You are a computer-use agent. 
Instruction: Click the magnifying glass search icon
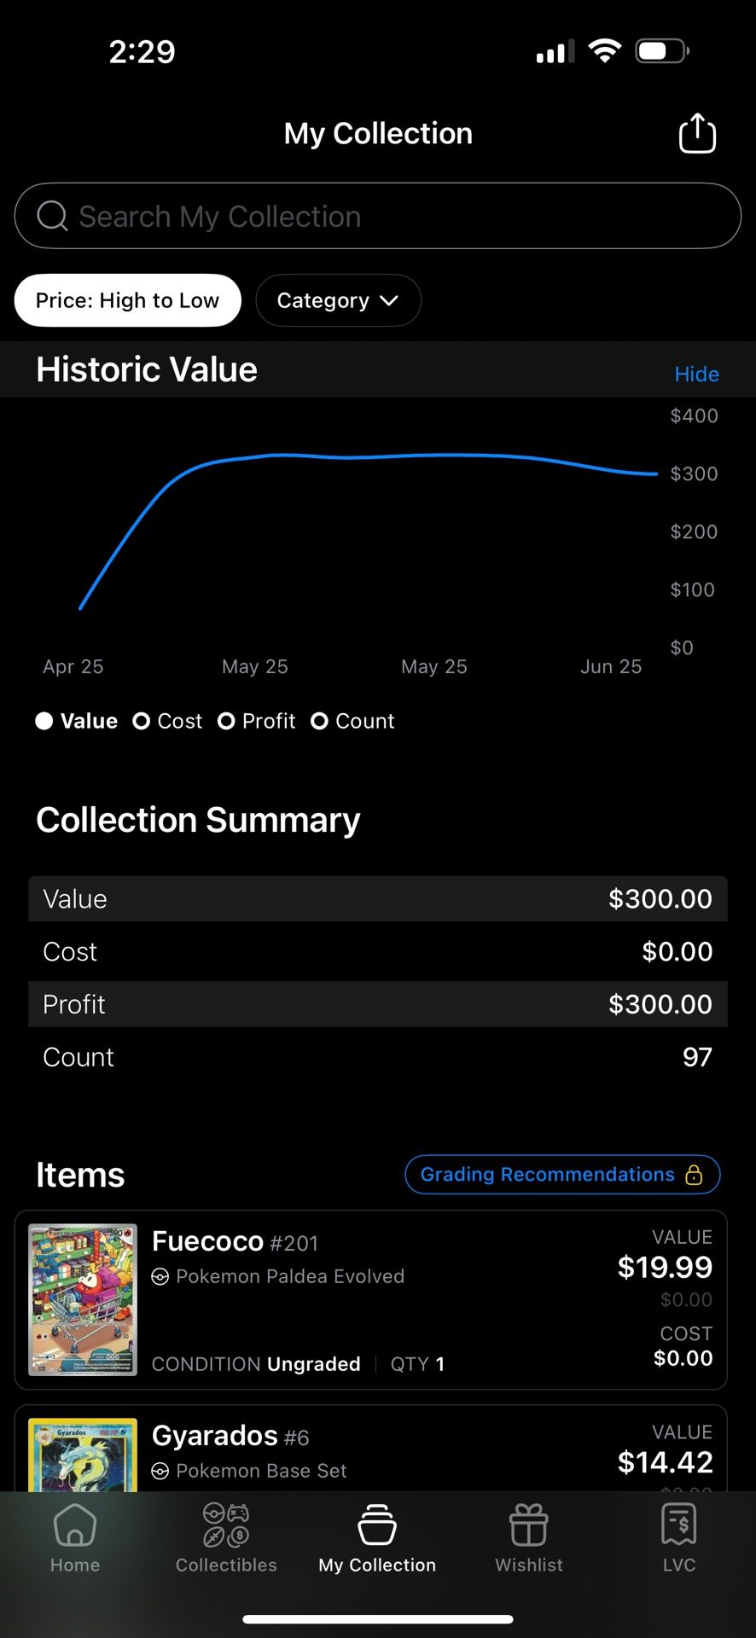(52, 216)
